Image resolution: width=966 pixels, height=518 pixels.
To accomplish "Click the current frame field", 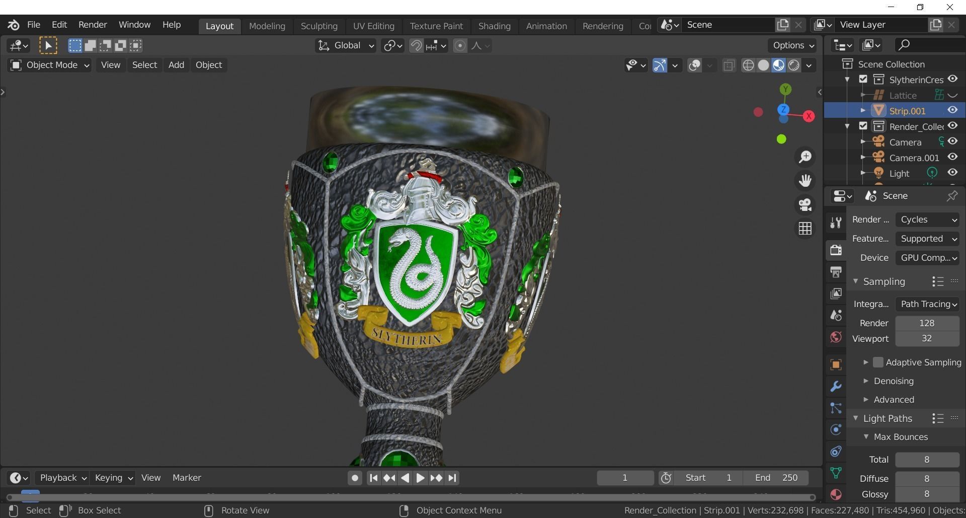I will 625,478.
